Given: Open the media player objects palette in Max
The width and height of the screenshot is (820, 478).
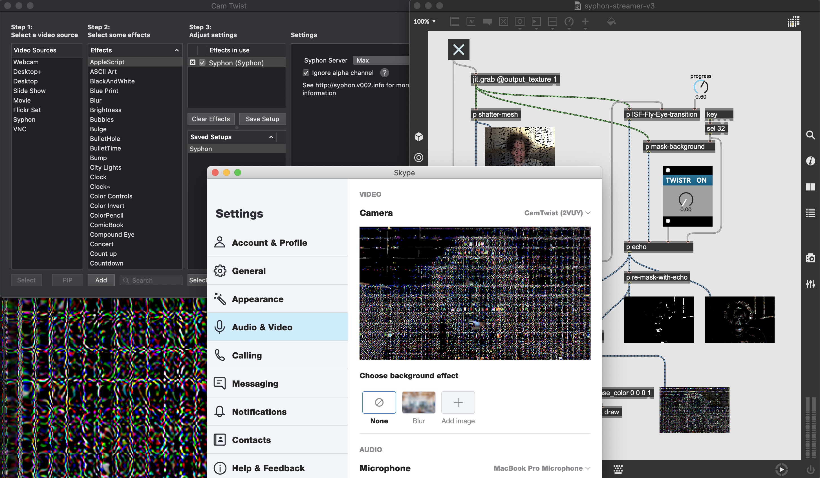Looking at the screenshot, I should click(536, 22).
